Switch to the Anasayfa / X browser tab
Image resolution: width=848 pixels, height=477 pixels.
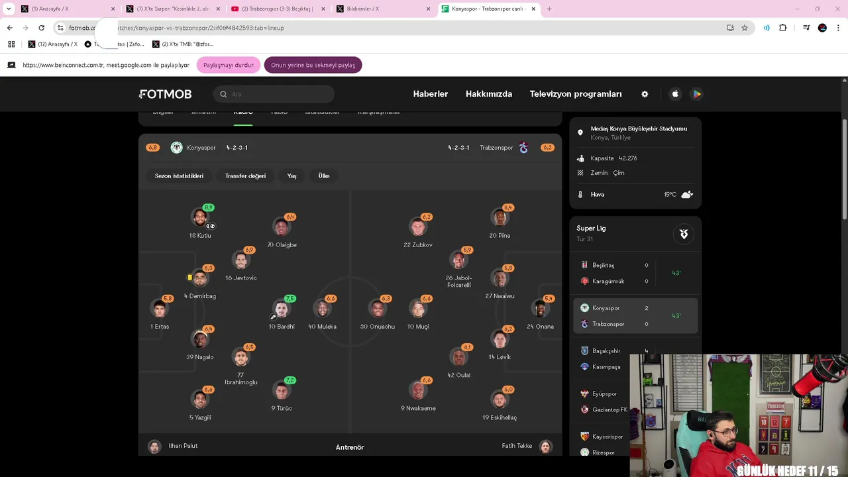point(67,9)
